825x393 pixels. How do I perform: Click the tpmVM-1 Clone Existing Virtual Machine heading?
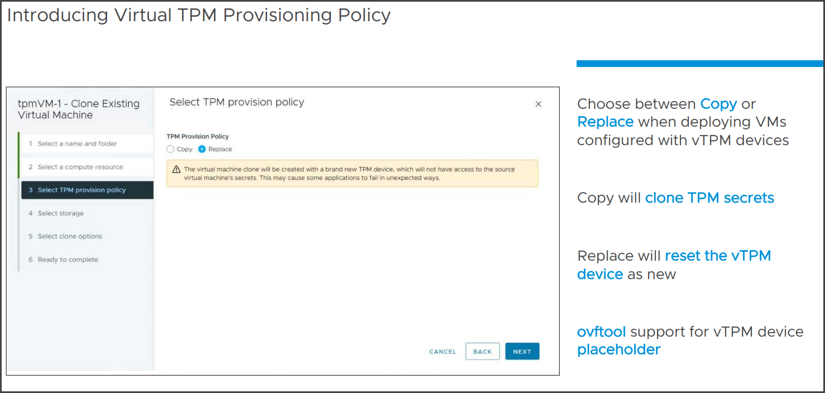tap(79, 109)
